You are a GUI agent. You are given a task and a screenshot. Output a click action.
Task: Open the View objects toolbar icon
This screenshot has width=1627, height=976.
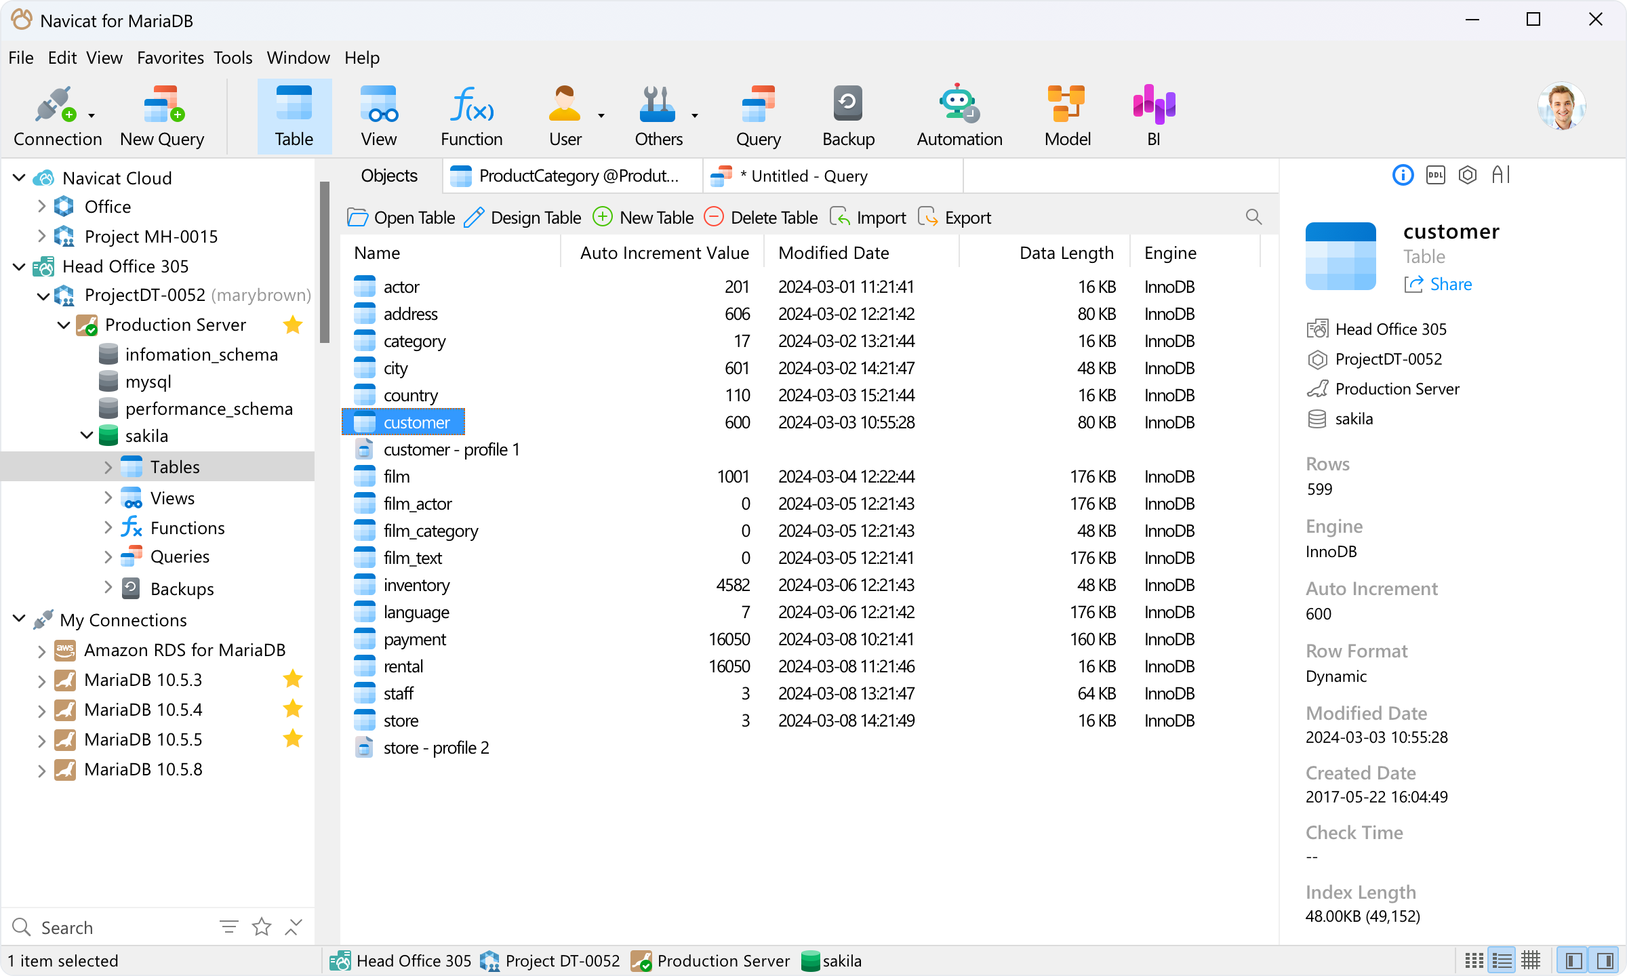click(x=378, y=117)
